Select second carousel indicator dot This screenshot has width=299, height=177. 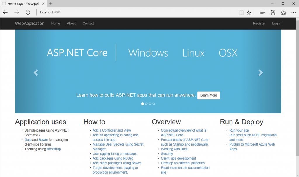click(146, 104)
